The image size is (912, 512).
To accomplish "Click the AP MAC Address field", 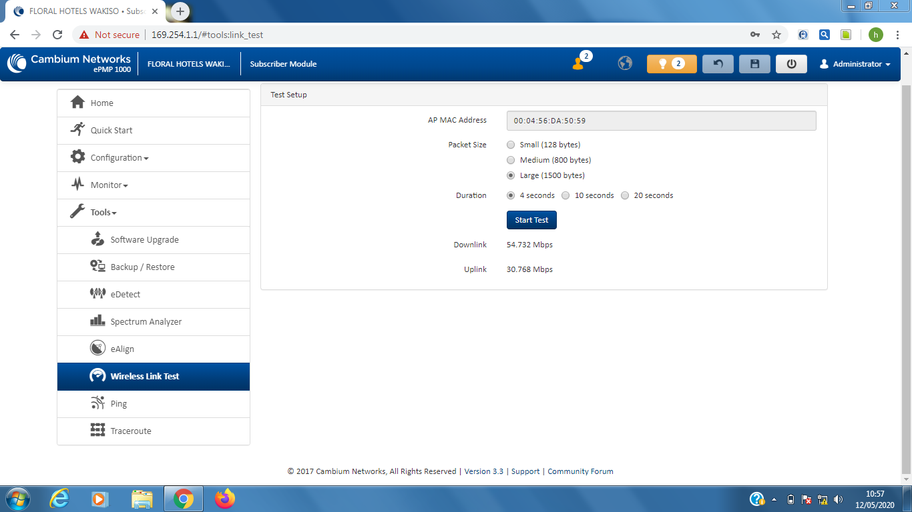I will click(x=661, y=121).
